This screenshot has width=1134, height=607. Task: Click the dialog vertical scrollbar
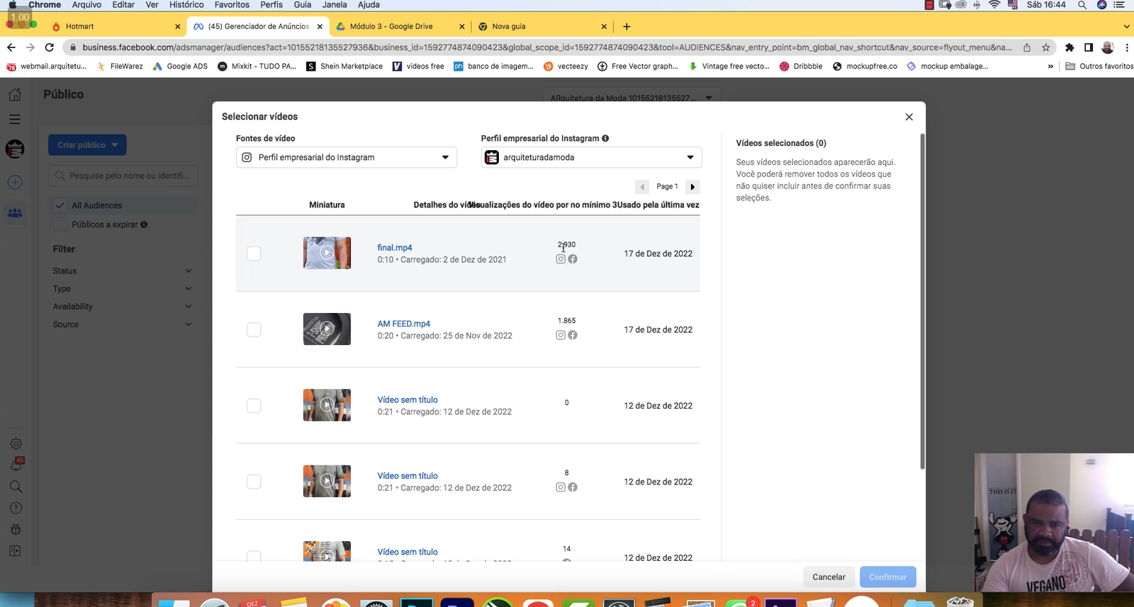(922, 301)
